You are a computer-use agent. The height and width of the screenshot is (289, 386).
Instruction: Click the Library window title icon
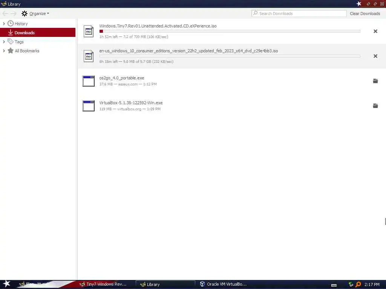click(3, 4)
